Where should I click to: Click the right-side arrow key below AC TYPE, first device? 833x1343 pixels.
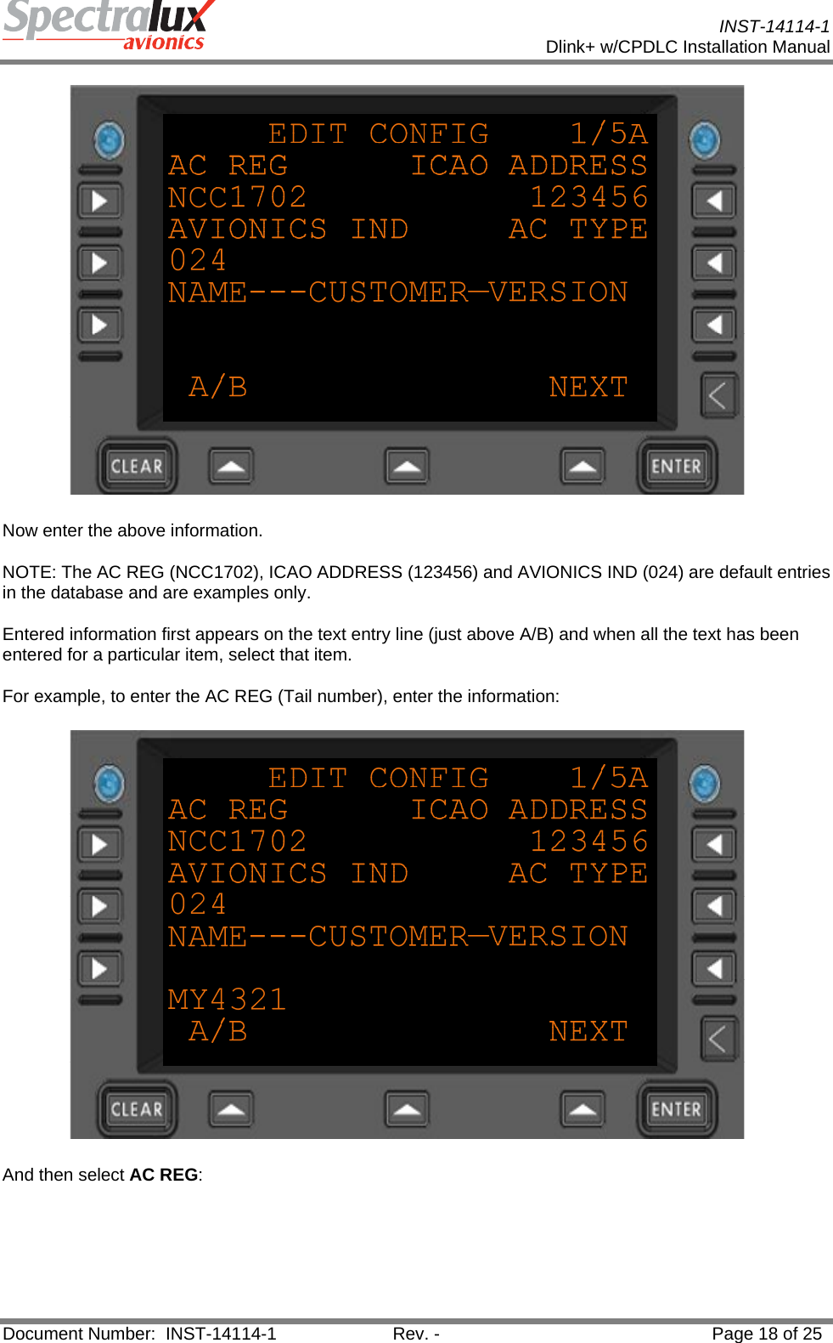(714, 263)
